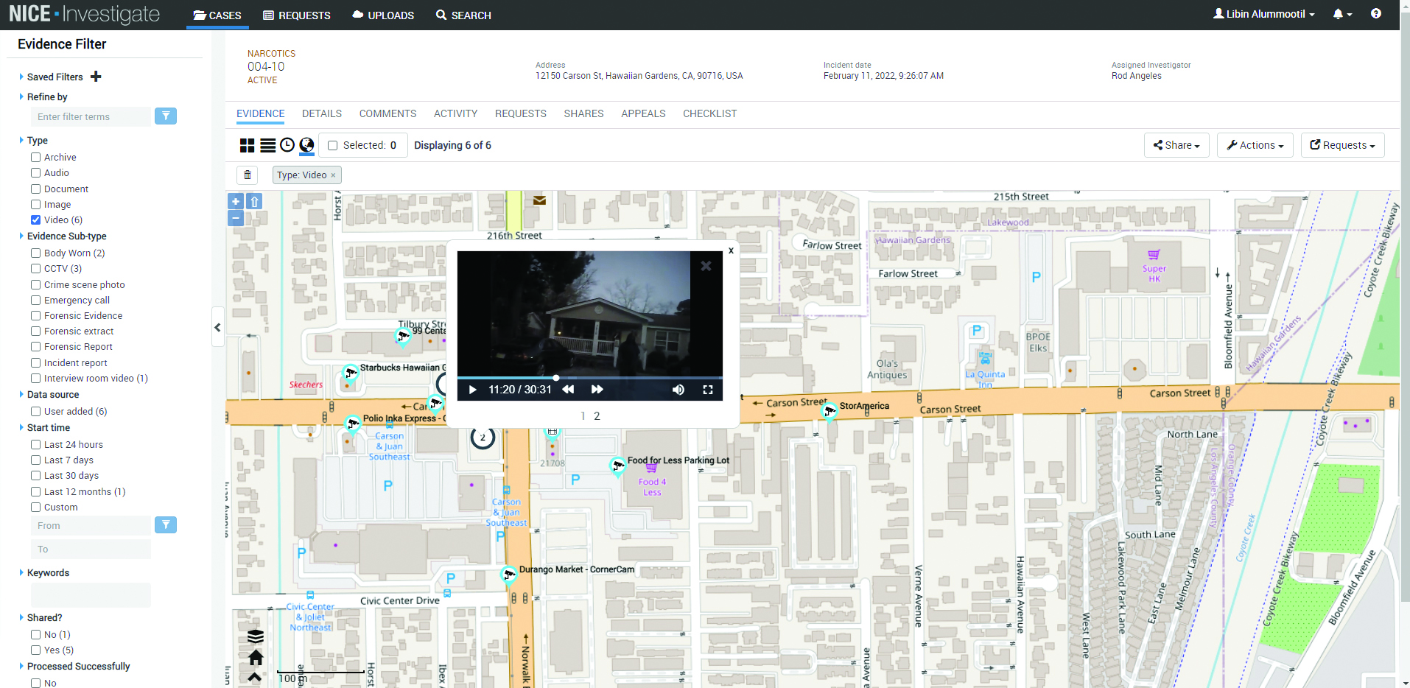Switch evidence view to grid layout

[x=247, y=145]
